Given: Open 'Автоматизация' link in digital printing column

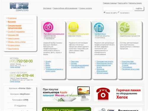Looking at the screenshot, I should 102,73.
